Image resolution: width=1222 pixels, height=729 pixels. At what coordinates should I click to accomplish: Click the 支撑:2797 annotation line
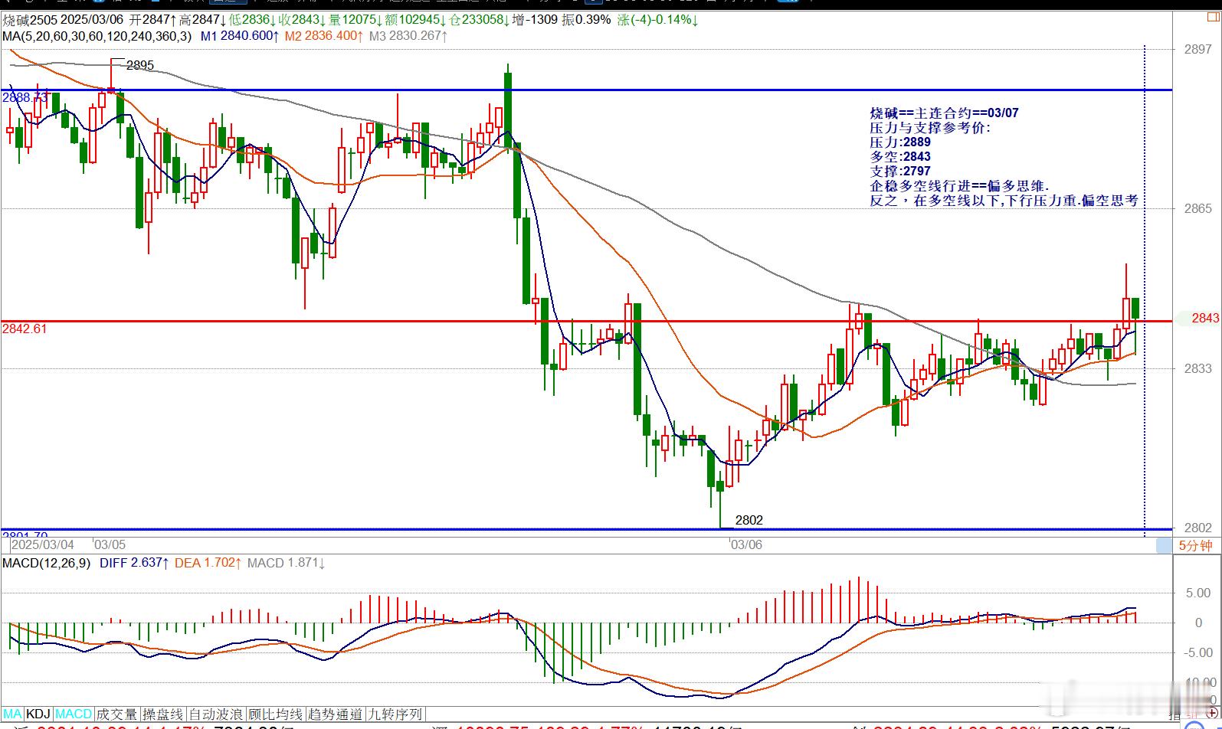click(900, 171)
